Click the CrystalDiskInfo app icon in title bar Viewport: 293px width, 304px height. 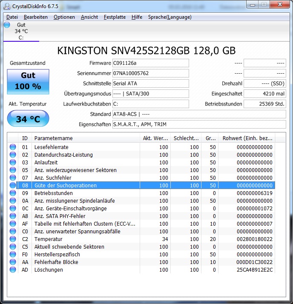(7, 6)
